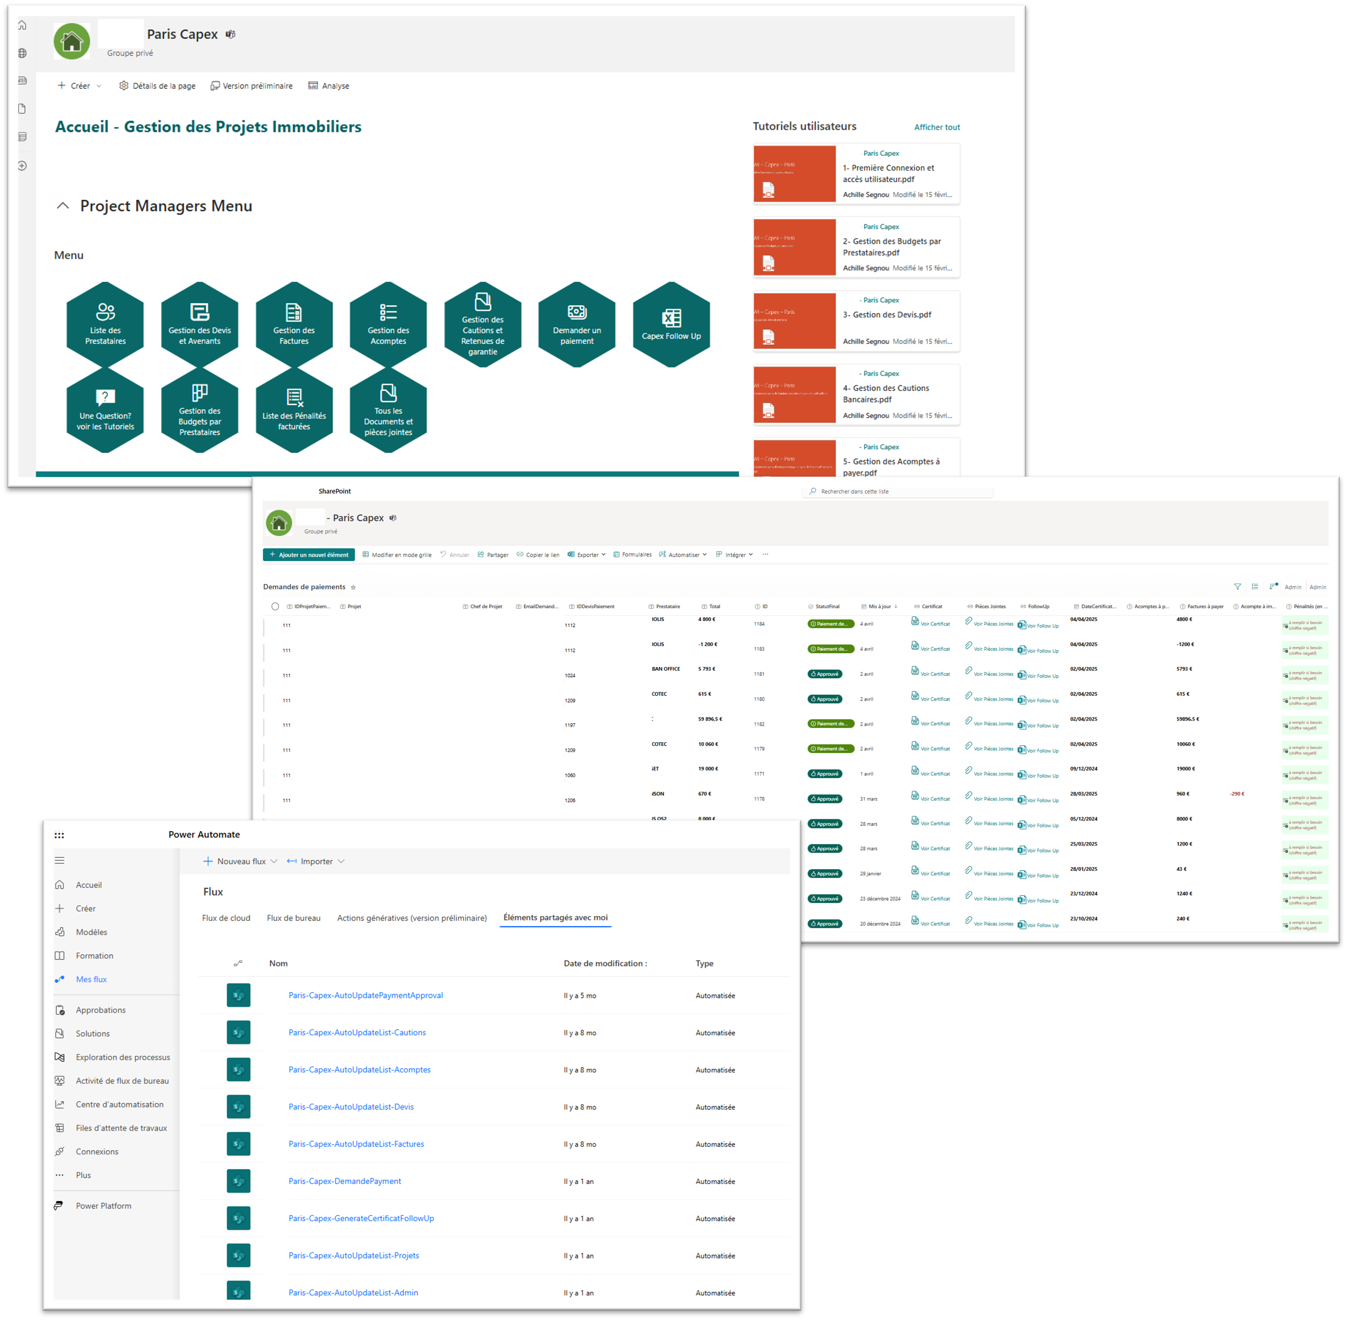Toggle select-all circle in list header

(x=275, y=607)
